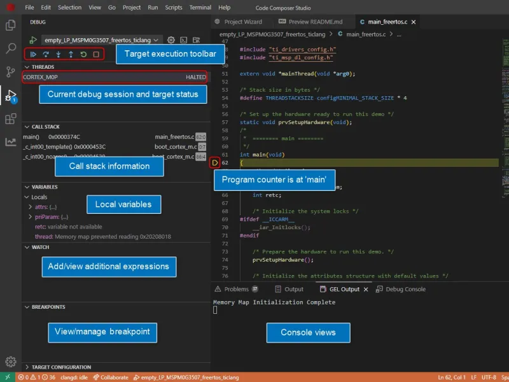Open the Search view in activity bar
This screenshot has width=509, height=382.
[11, 48]
